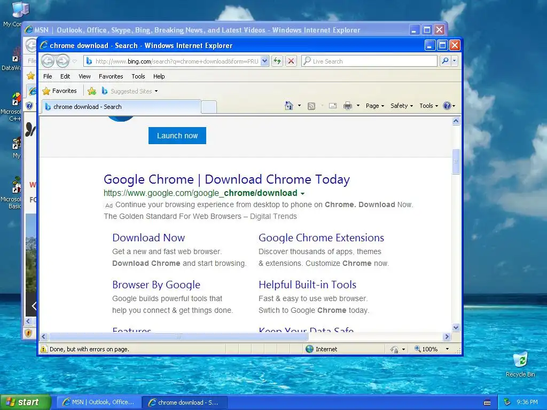
Task: Click the Live Search magnifier button
Action: [445, 61]
